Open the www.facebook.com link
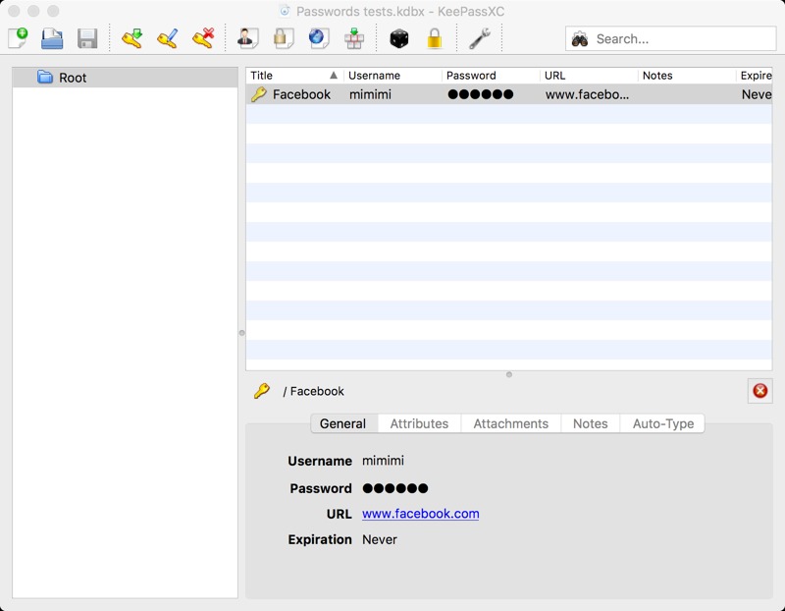This screenshot has width=785, height=611. click(x=421, y=514)
